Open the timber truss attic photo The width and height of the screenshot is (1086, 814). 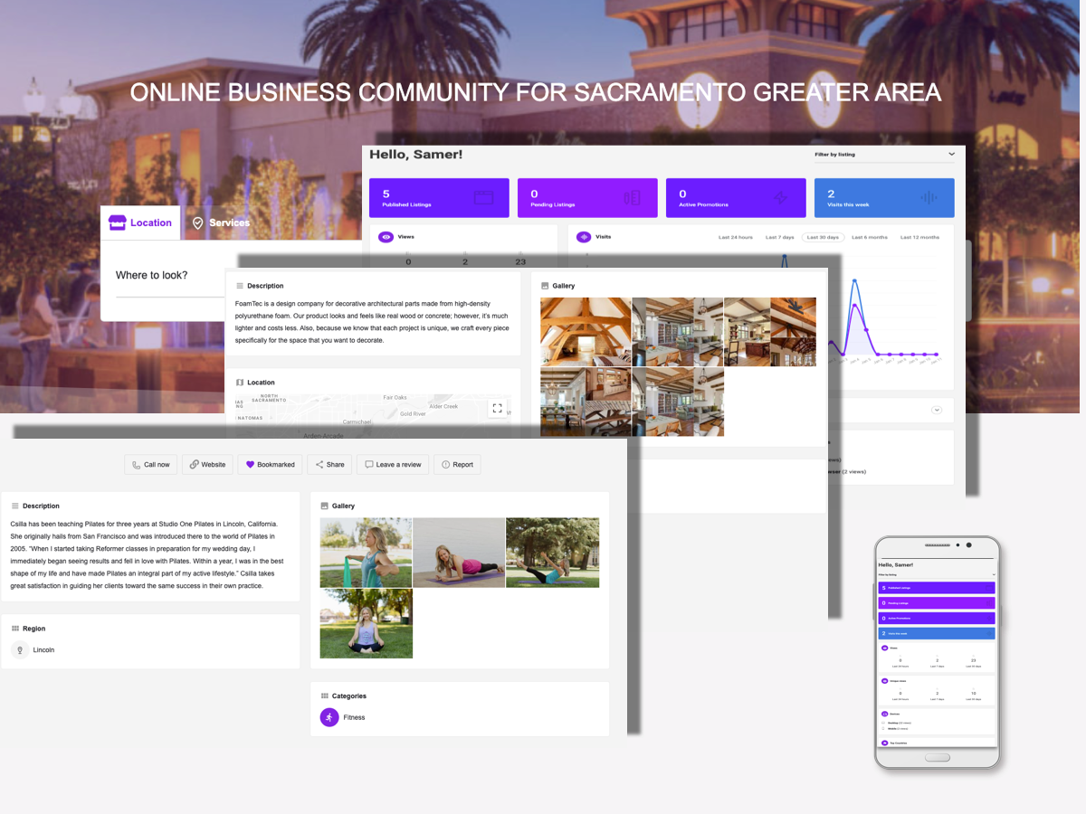click(x=586, y=331)
